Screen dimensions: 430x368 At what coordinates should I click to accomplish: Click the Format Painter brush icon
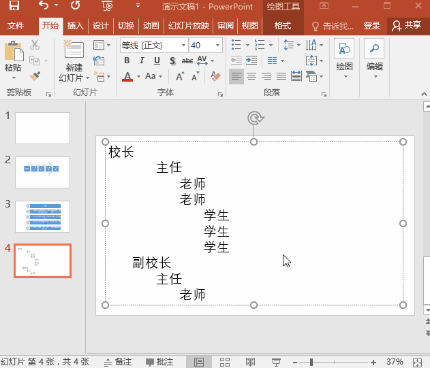click(x=35, y=76)
